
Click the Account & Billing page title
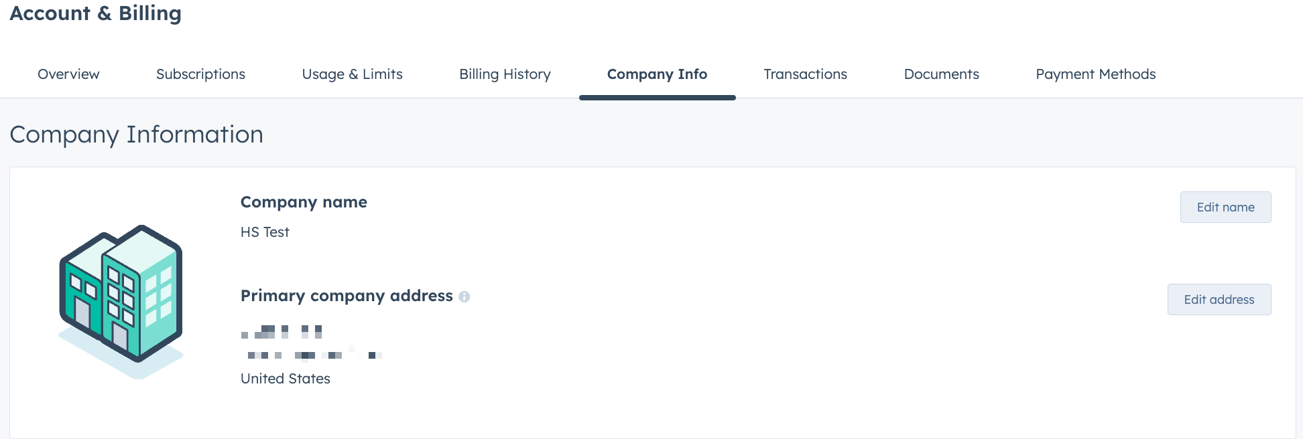pos(95,13)
